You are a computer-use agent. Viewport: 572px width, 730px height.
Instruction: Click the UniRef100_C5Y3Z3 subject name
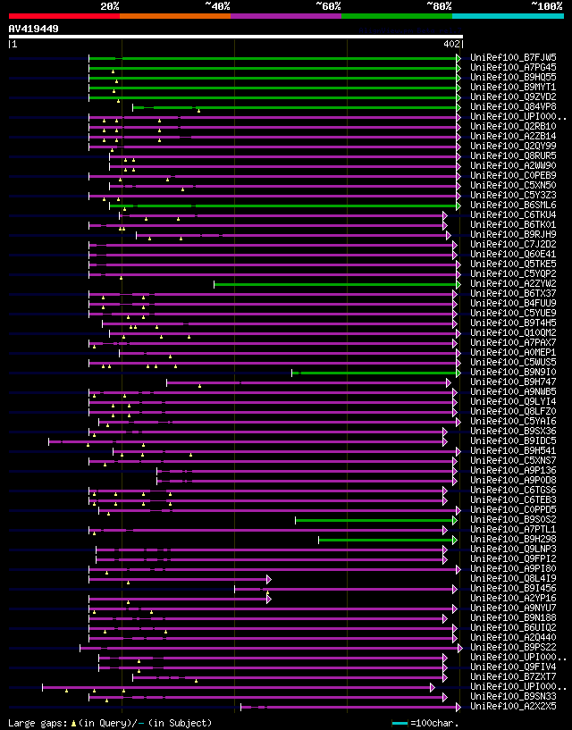(x=513, y=196)
